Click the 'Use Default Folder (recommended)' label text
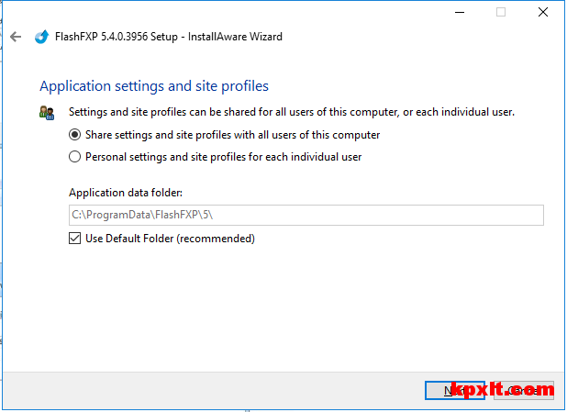Viewport: 567px width, 412px height. coord(170,239)
